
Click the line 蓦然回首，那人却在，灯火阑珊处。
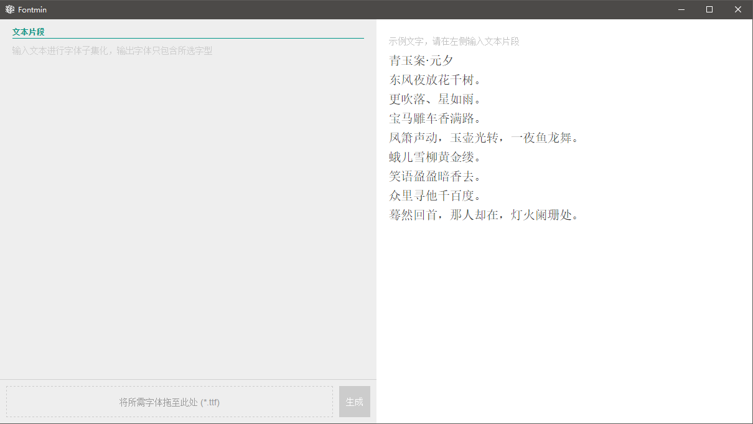click(x=484, y=215)
